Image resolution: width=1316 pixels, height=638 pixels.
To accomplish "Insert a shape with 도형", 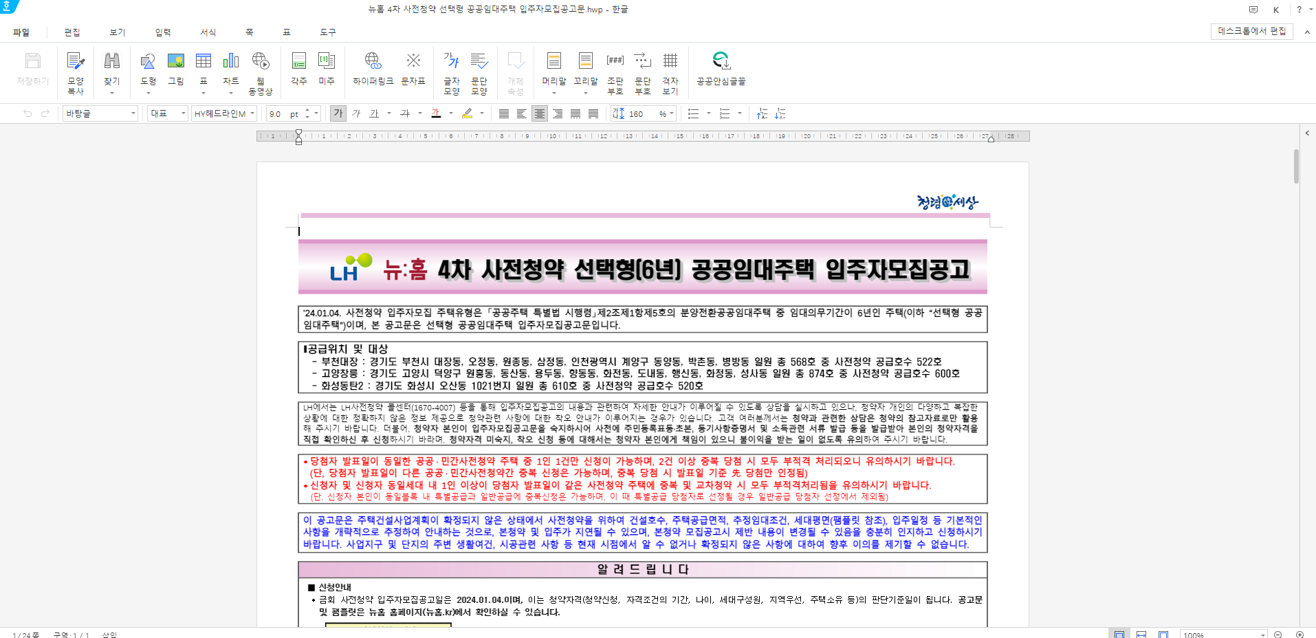I will click(x=148, y=72).
